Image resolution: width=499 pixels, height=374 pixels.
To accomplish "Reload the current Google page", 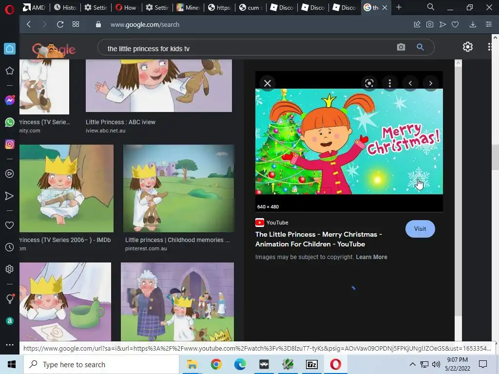I will tap(60, 24).
